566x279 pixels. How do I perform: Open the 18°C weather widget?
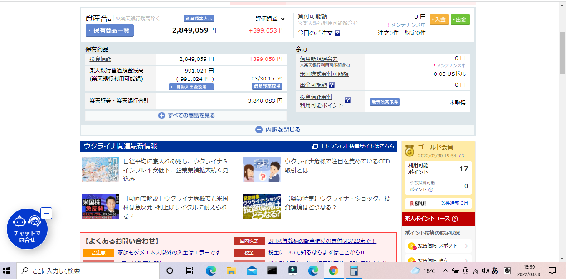coord(423,271)
